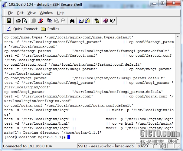
Task: Click the SSH Secure Shell title icon
Action: (5, 5)
